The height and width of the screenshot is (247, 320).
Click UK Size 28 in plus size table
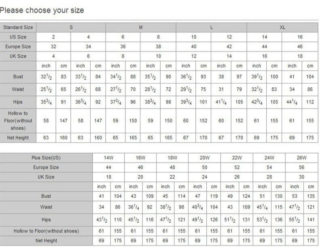269,177
